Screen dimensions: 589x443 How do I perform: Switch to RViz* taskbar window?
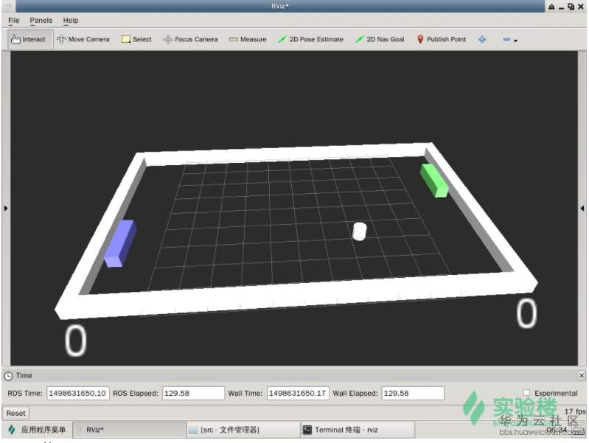(130, 430)
